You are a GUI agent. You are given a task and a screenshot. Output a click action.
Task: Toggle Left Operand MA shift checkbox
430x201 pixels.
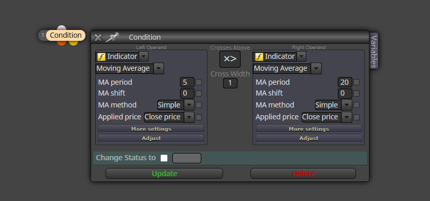coord(199,94)
